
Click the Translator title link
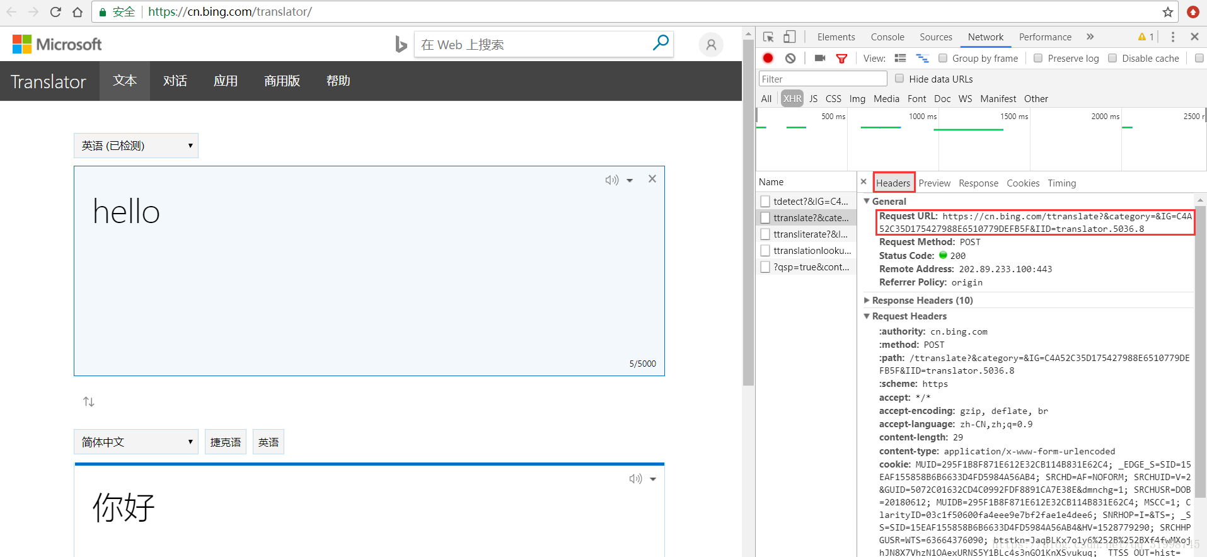pyautogui.click(x=49, y=81)
